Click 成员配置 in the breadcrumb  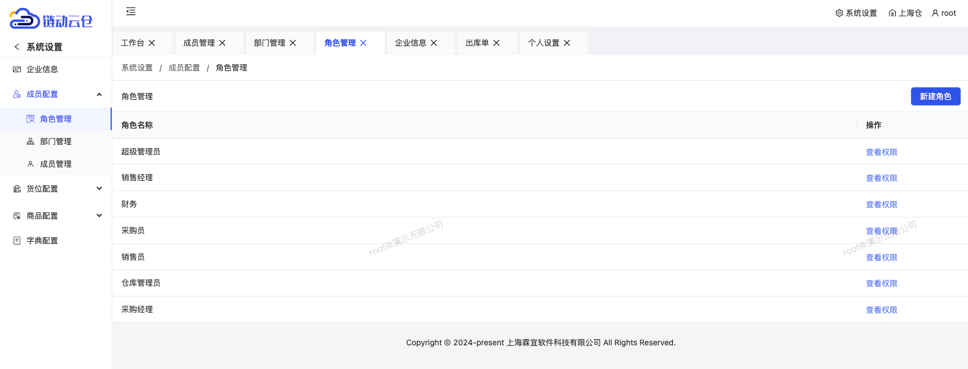click(184, 68)
